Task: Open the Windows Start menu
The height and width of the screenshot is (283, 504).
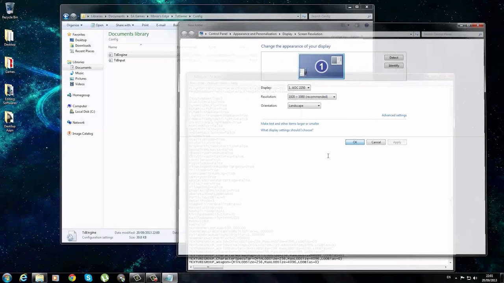Action: point(7,278)
